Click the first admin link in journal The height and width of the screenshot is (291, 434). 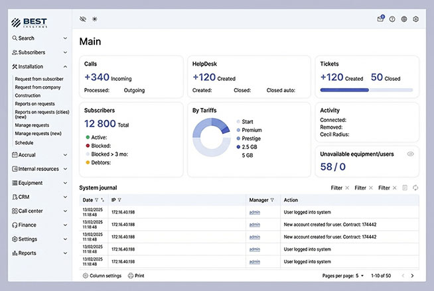tap(254, 212)
